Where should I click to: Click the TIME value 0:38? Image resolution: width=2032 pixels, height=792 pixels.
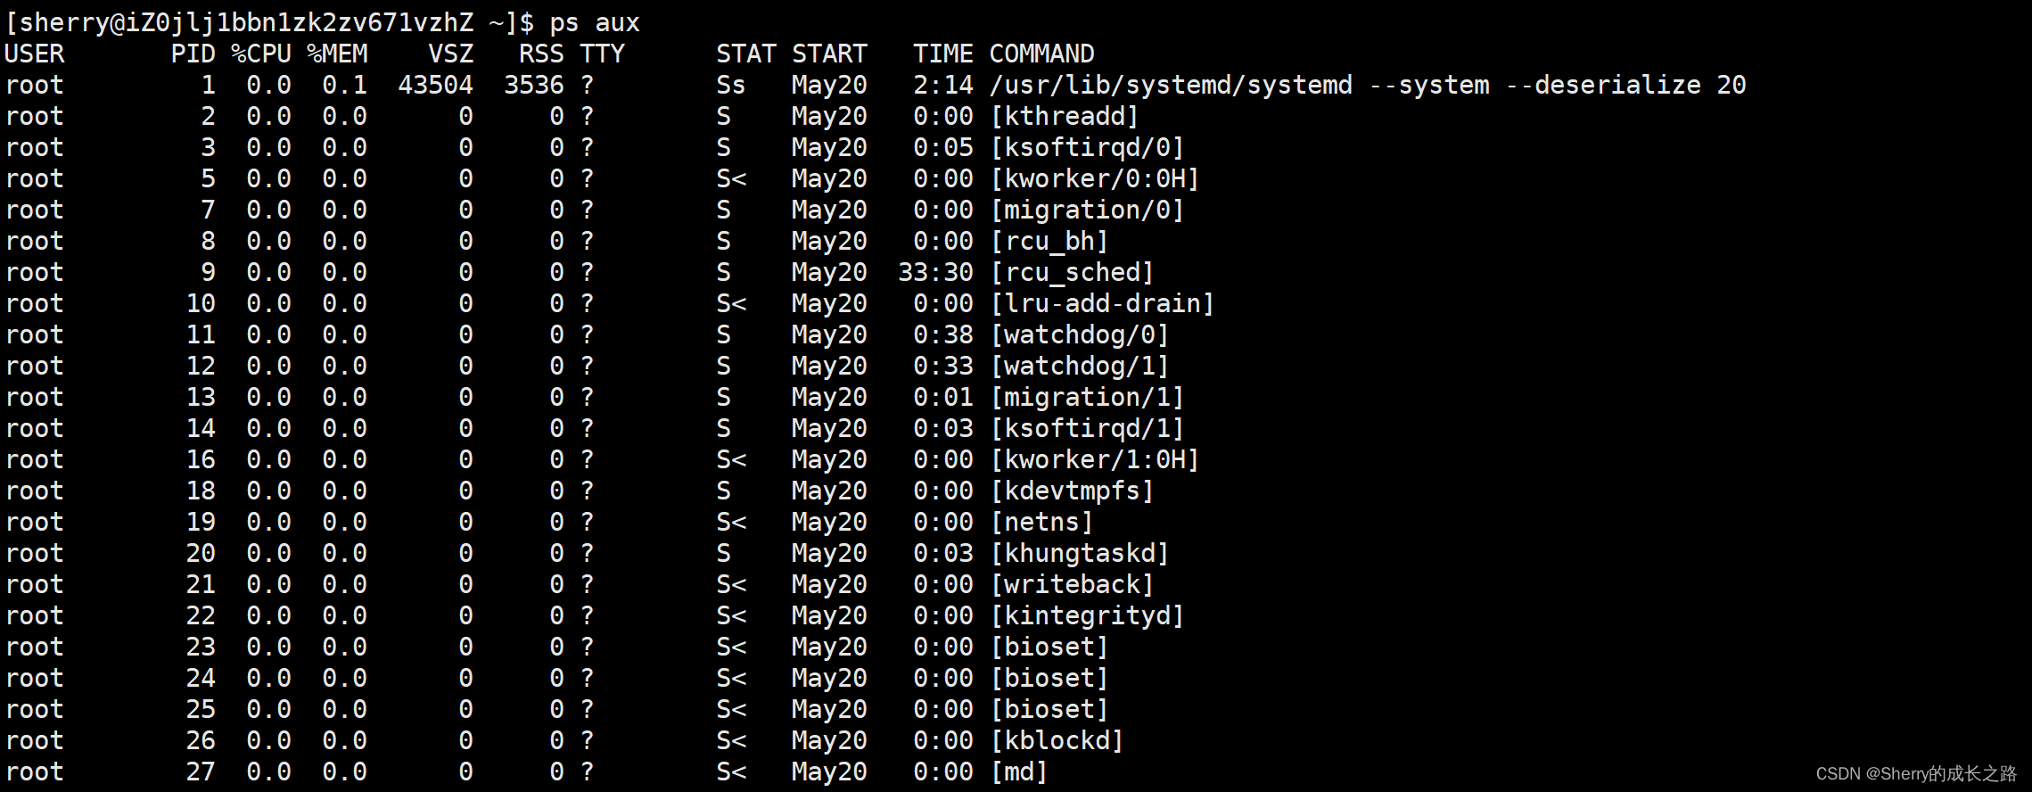click(943, 335)
